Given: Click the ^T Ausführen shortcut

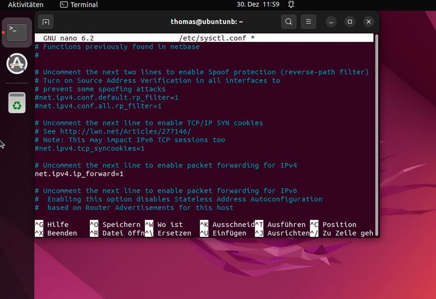Looking at the screenshot, I should tap(280, 225).
